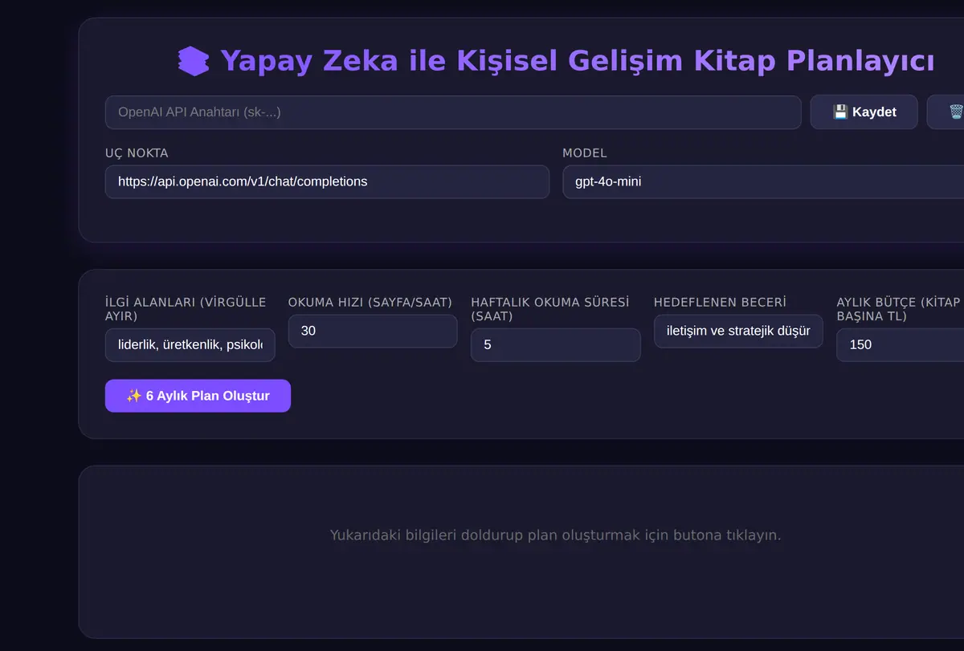This screenshot has width=964, height=651.
Task: Click the trash can delete button
Action: [946, 112]
